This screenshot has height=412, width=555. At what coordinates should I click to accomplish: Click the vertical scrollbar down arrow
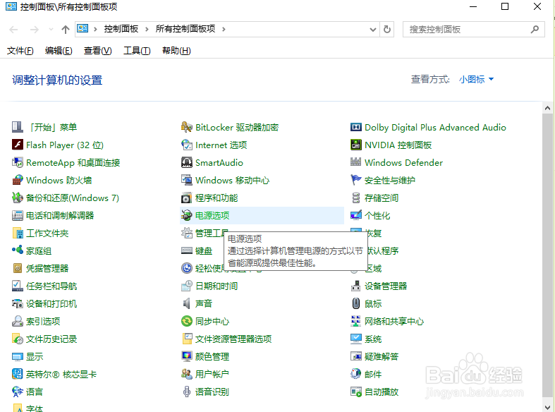coord(547,407)
